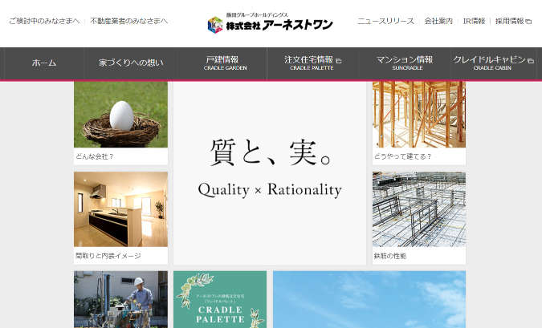Open the green CRADLE PALETTE banner

point(220,300)
